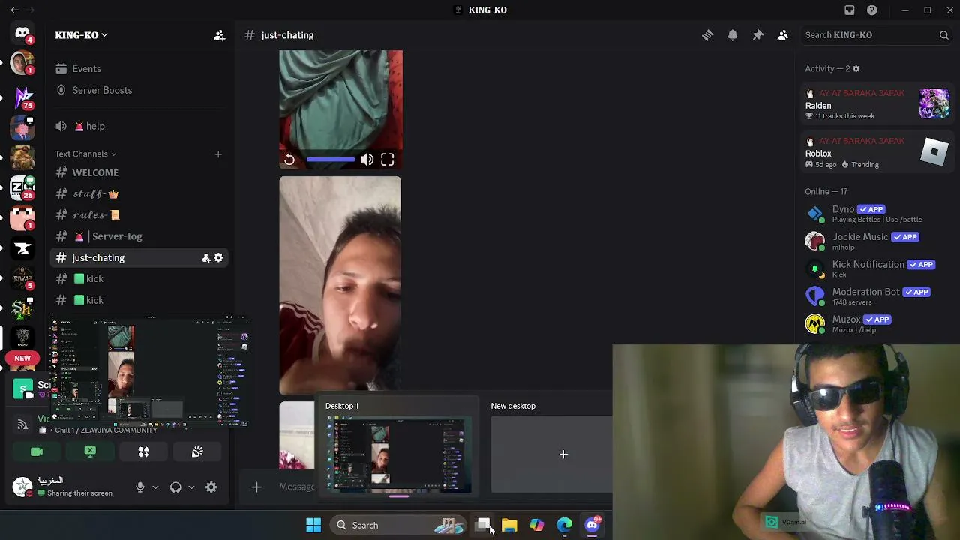Open headphone output options arrow

point(191,487)
